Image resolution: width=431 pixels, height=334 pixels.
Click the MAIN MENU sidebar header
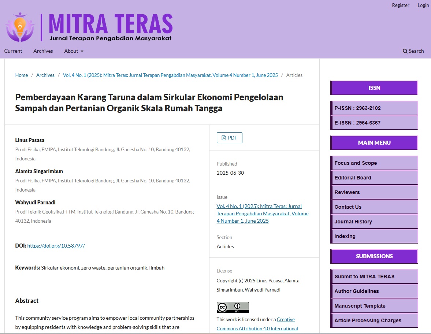click(374, 143)
